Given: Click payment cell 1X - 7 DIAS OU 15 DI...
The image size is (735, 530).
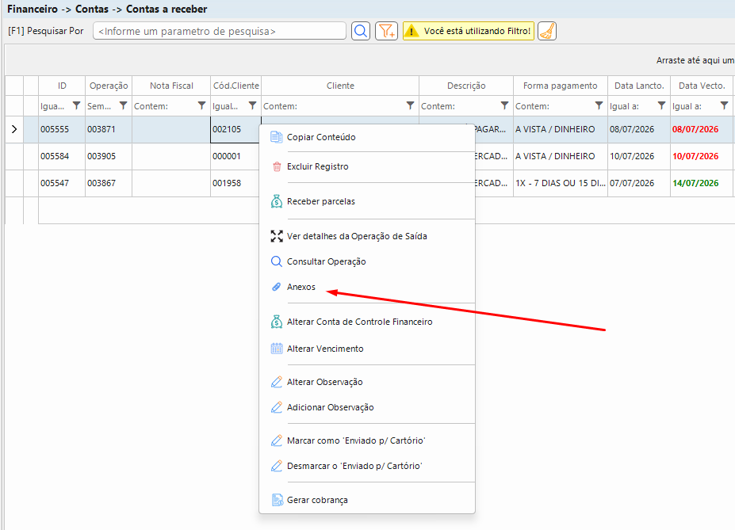Looking at the screenshot, I should [560, 183].
